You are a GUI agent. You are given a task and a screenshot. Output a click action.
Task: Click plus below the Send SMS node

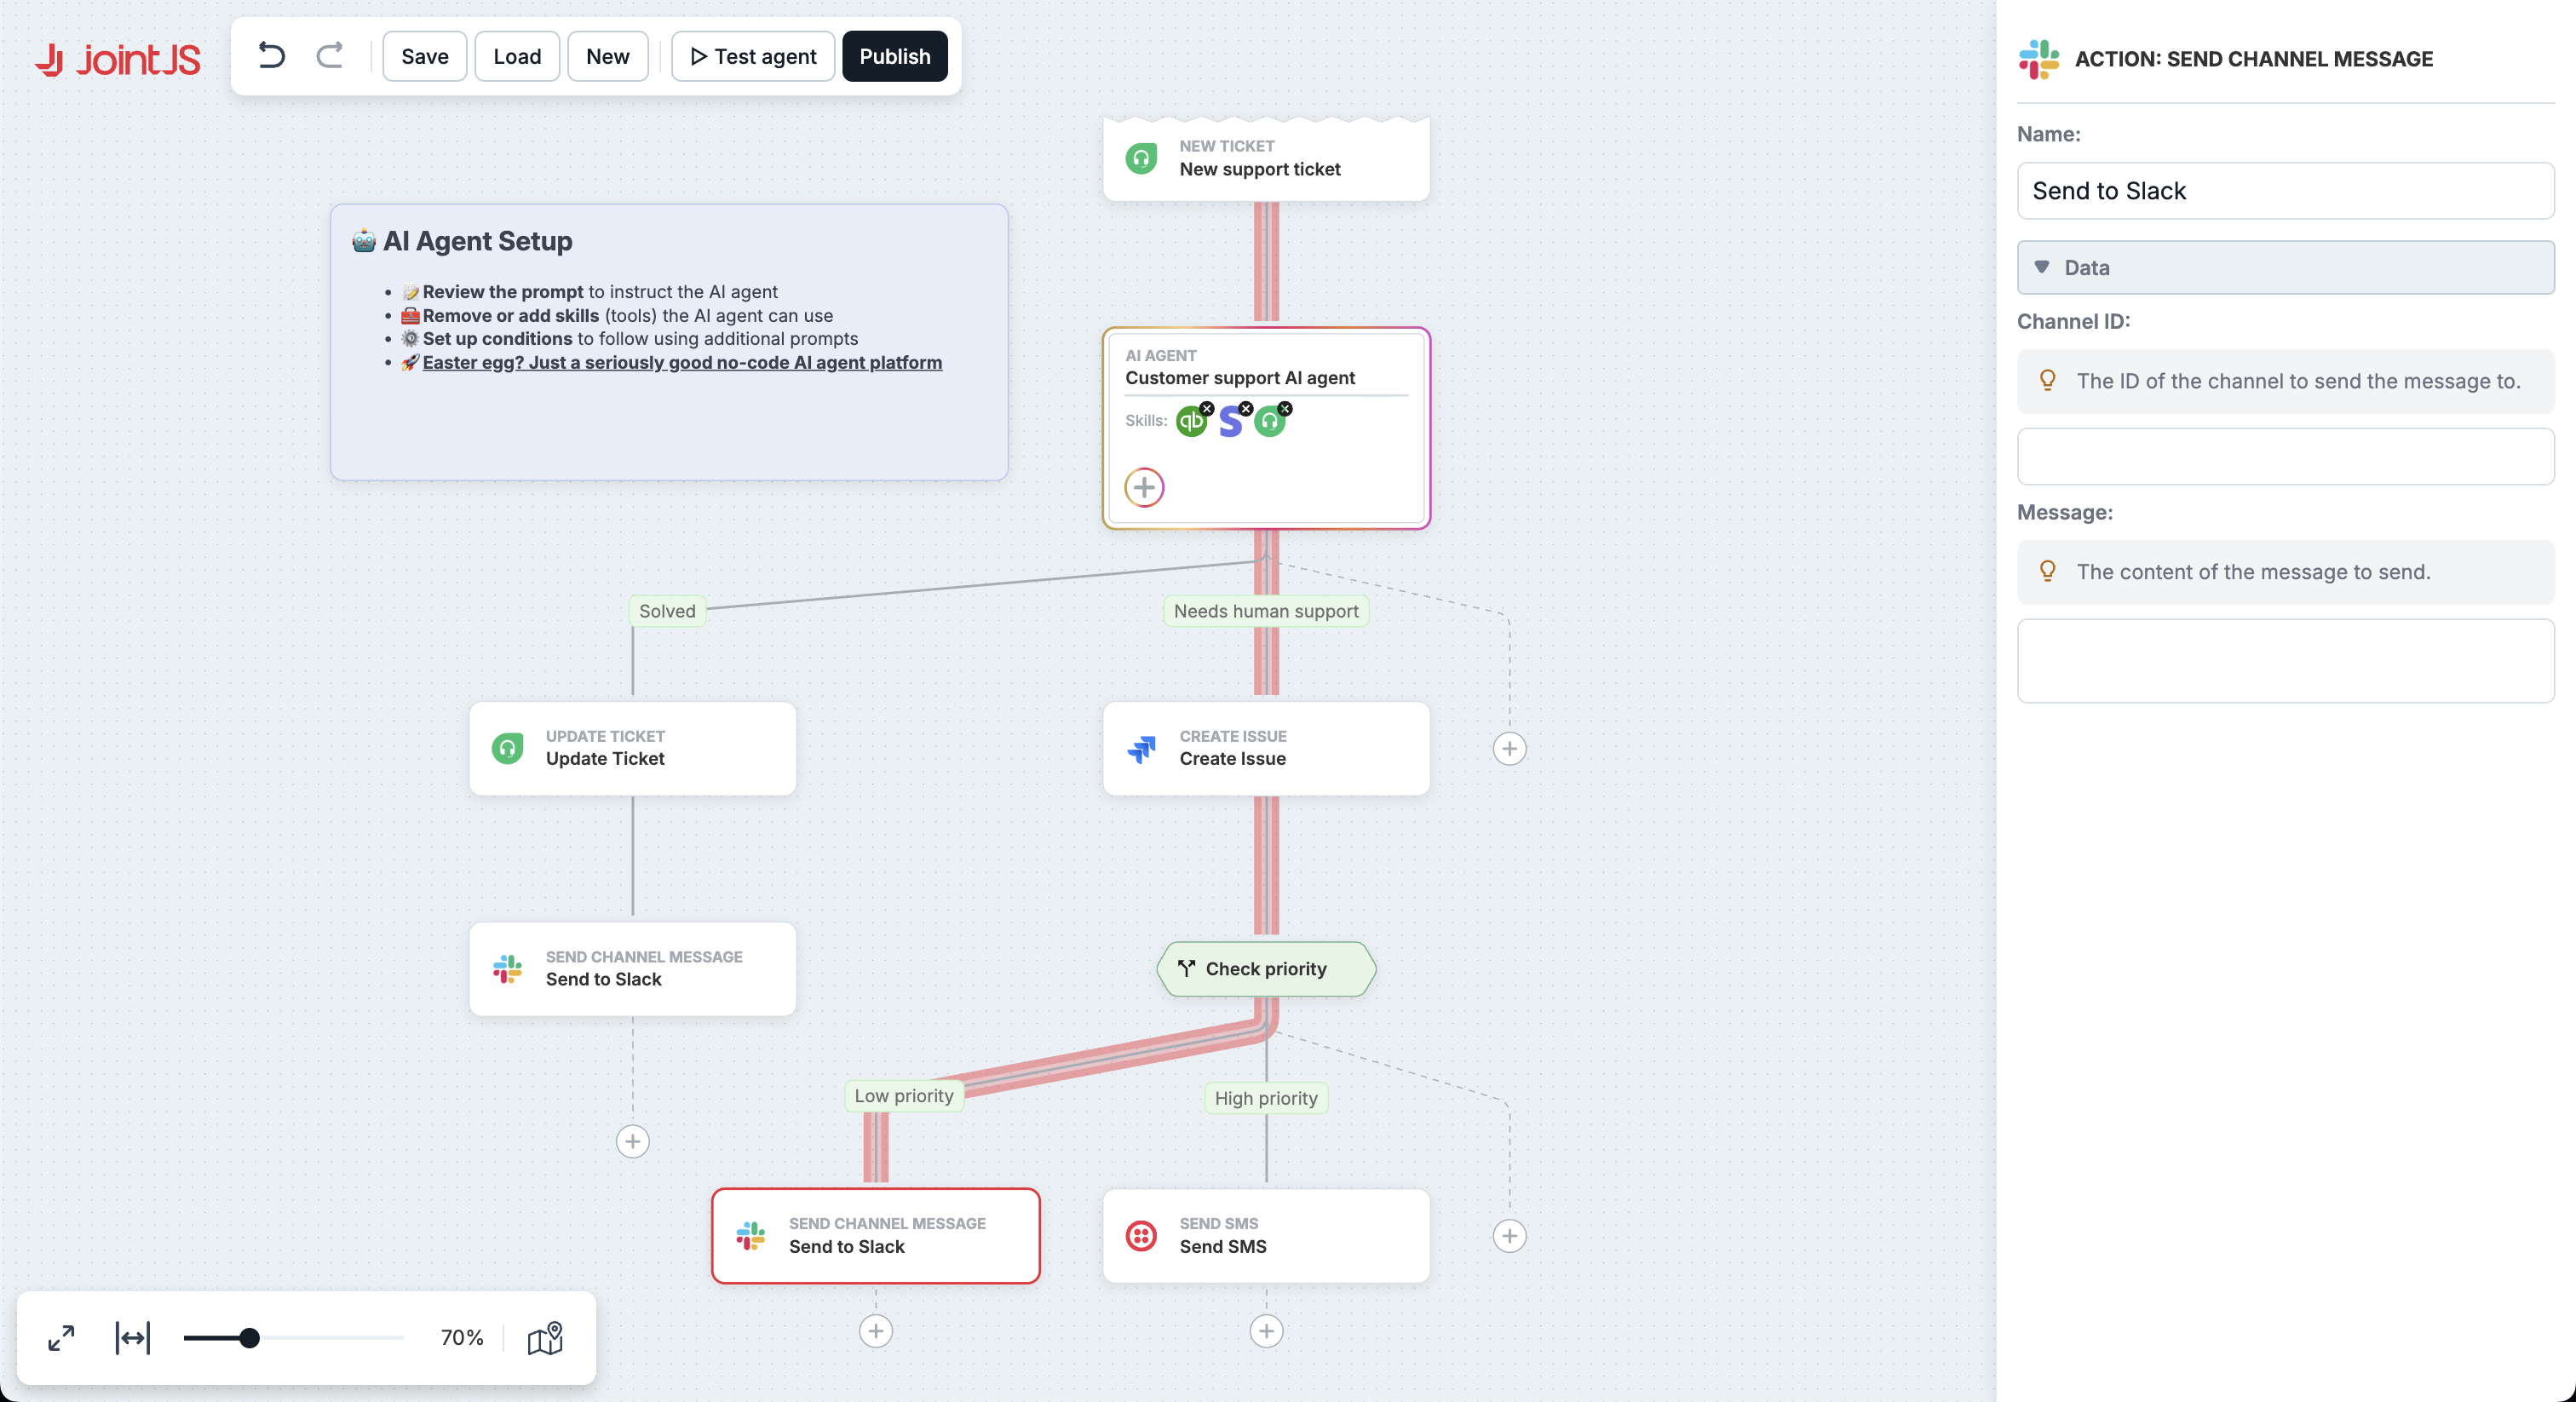1266,1331
